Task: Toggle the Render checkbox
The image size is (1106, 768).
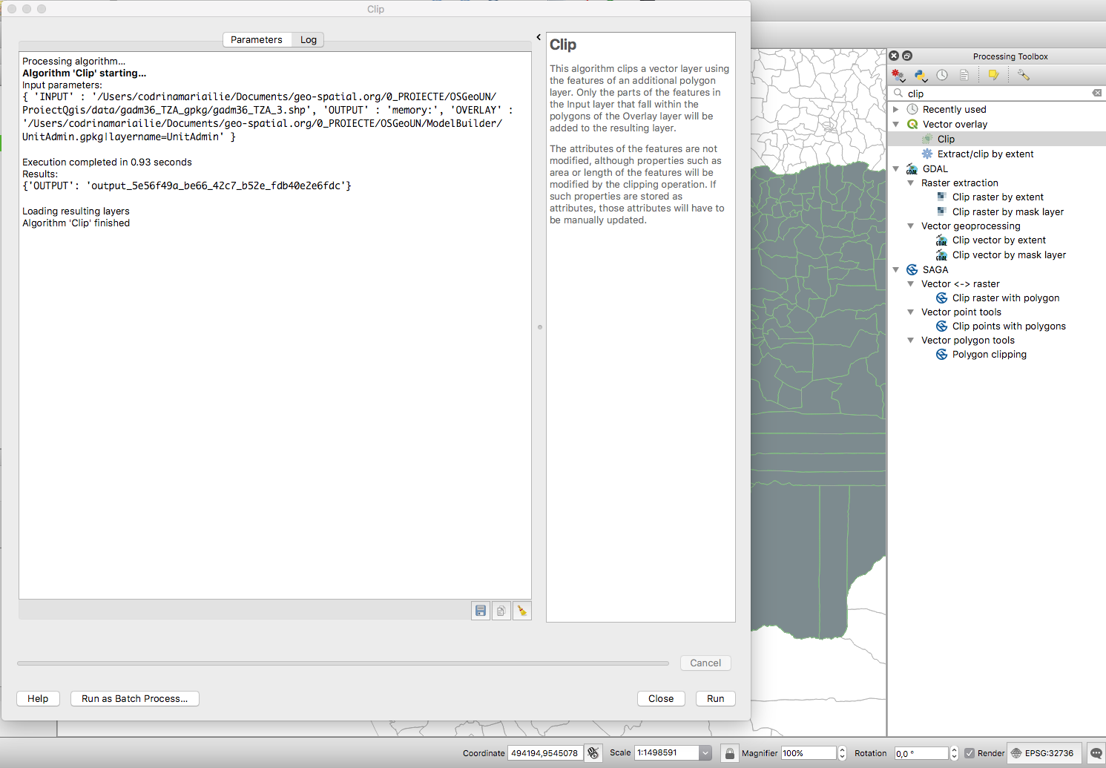Action: click(x=970, y=753)
